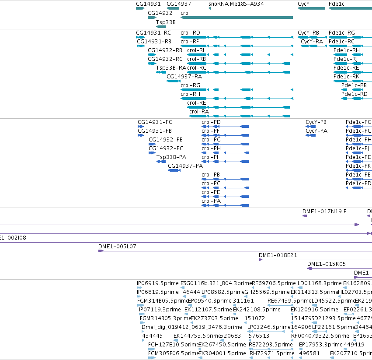Screen dimensions: 372x360
Task: Select the long crol gene bar
Action: tap(236, 18)
